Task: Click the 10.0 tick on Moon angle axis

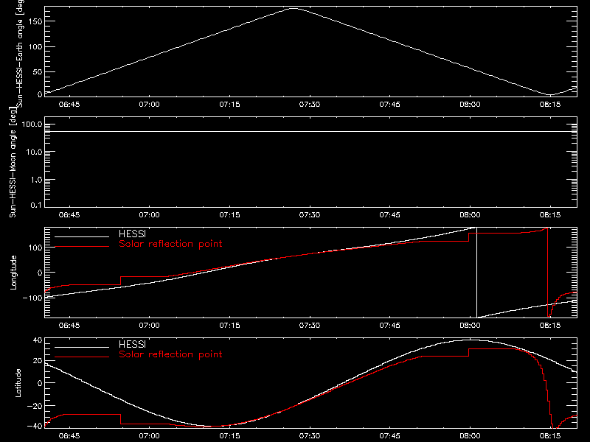Action: click(34, 152)
